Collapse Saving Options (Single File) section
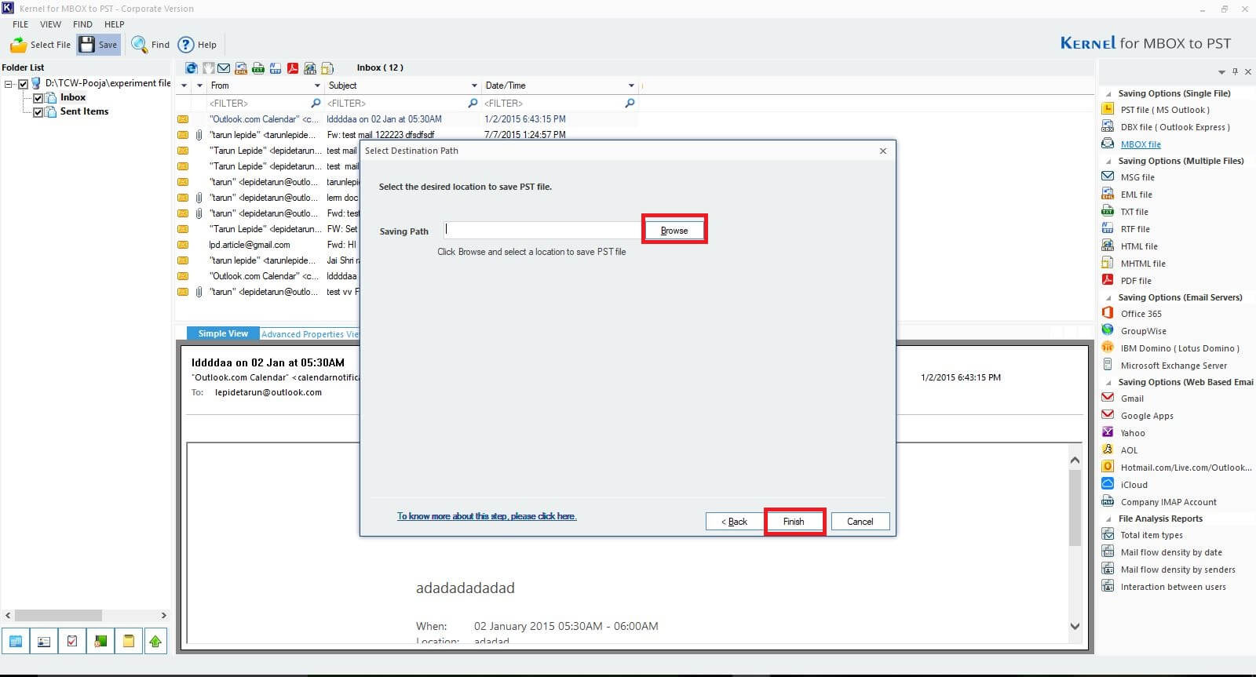Viewport: 1256px width, 677px height. pos(1108,93)
